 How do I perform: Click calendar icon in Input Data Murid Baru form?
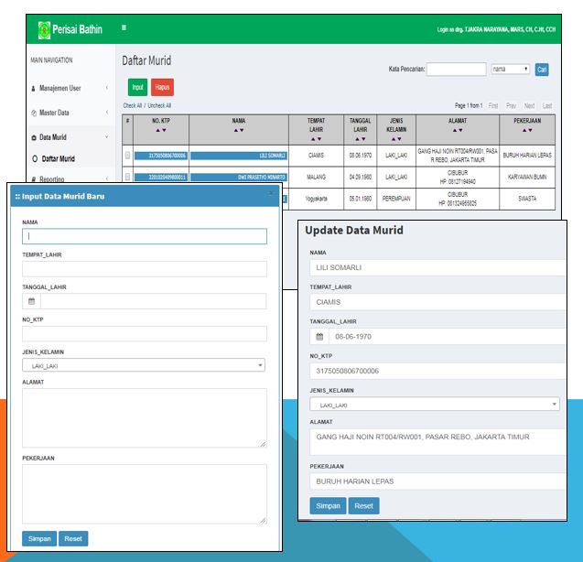(31, 301)
